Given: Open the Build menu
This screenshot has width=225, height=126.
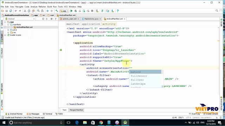Looking at the screenshot, I should coord(50,7).
